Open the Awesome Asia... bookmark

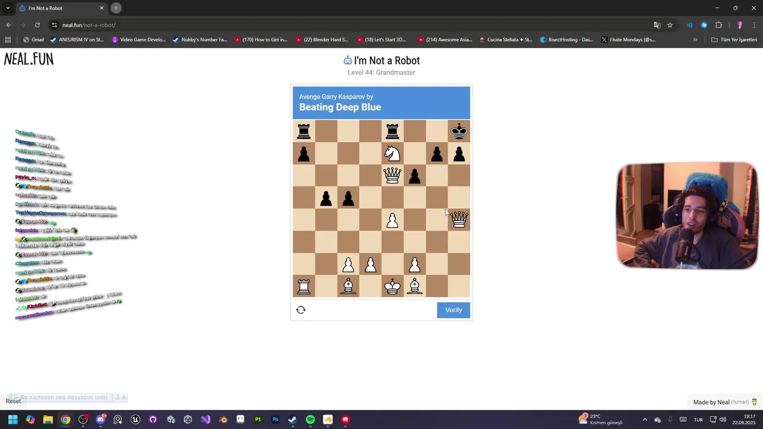(445, 40)
